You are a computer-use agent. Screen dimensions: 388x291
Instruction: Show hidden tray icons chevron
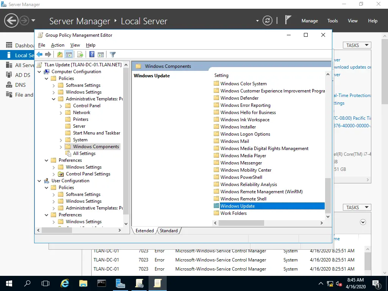tap(321, 283)
